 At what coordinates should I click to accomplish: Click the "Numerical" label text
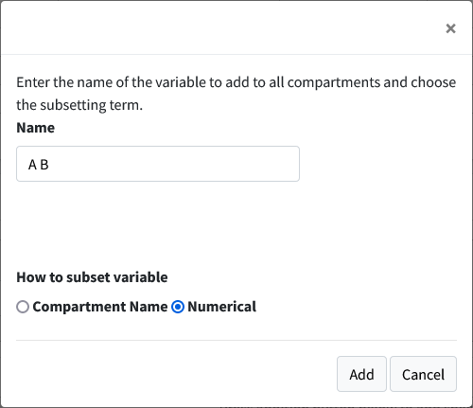click(x=221, y=307)
